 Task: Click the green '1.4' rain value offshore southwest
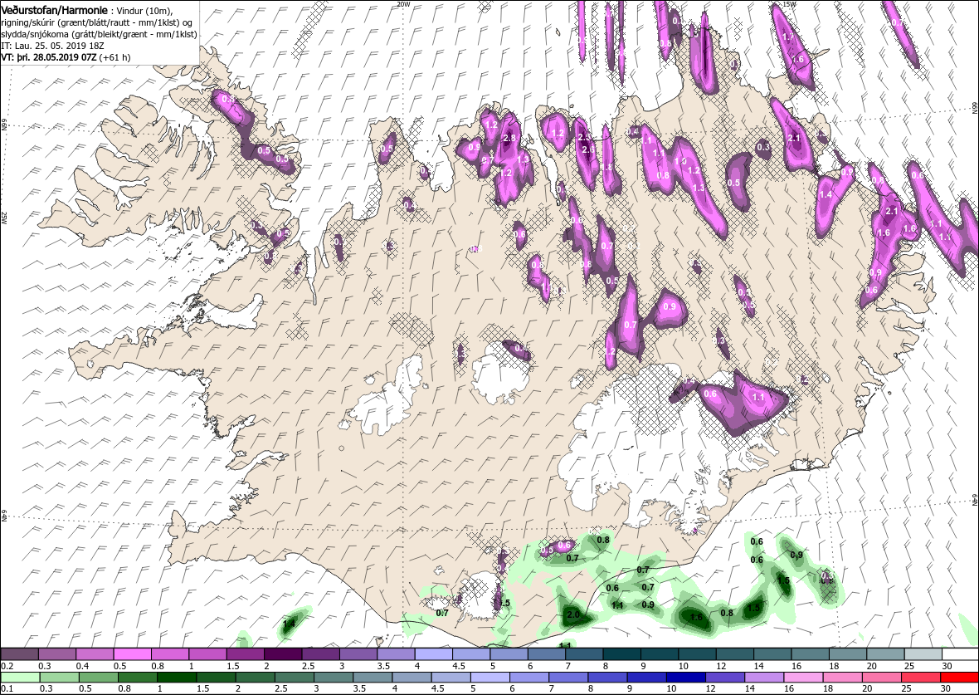click(289, 624)
